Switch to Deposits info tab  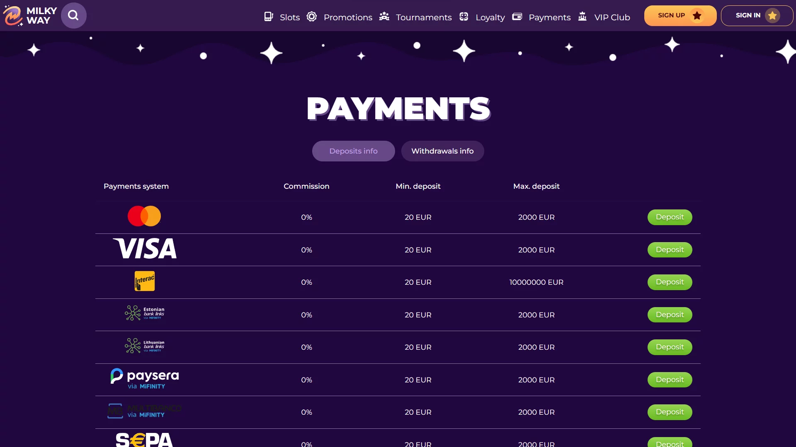point(354,151)
